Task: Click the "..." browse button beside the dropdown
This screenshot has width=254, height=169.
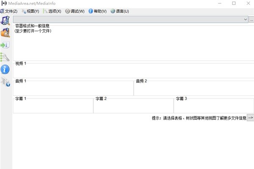Action: (x=251, y=19)
